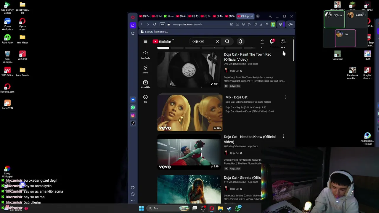379x213 pixels.
Task: Open Shorts in YouTube sidebar
Action: click(x=145, y=70)
